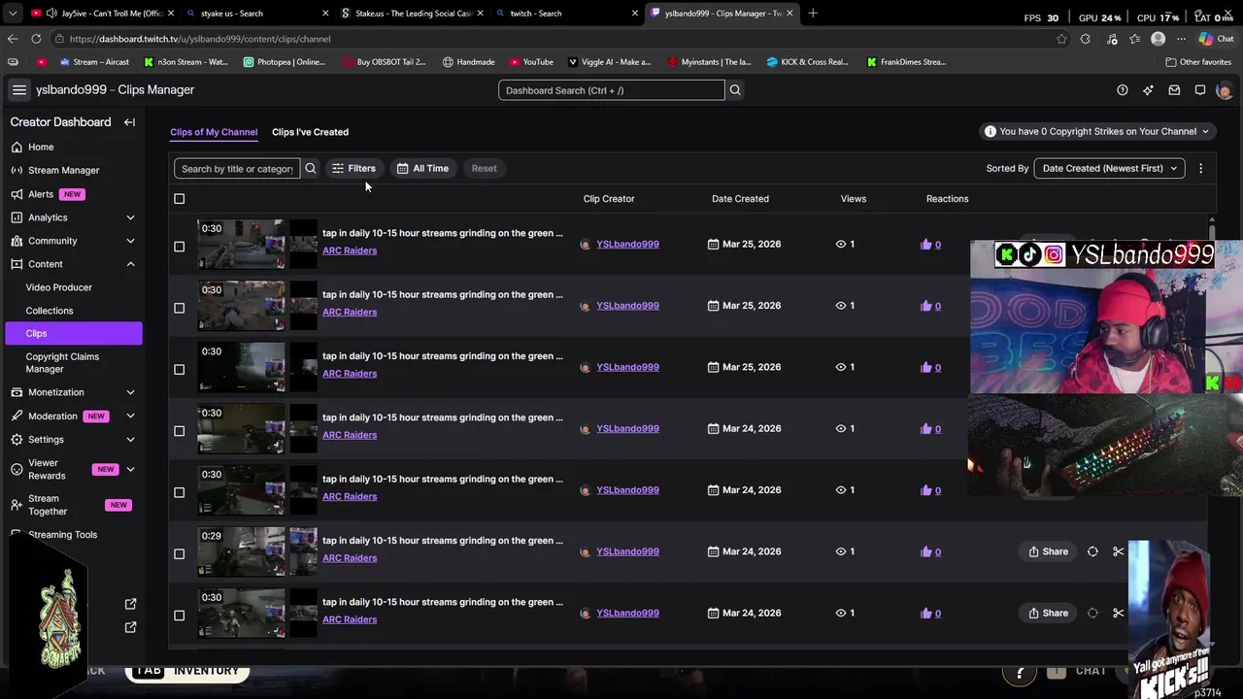The width and height of the screenshot is (1243, 699).
Task: Select Clips of My Channel tab
Action: (x=214, y=132)
